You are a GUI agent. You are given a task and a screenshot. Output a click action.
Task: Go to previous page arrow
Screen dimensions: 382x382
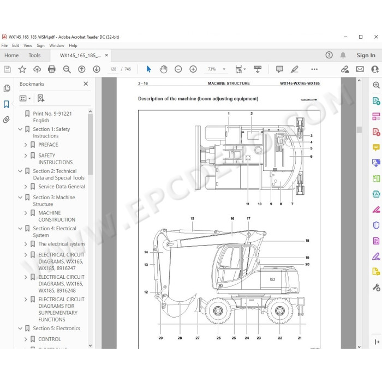point(82,69)
